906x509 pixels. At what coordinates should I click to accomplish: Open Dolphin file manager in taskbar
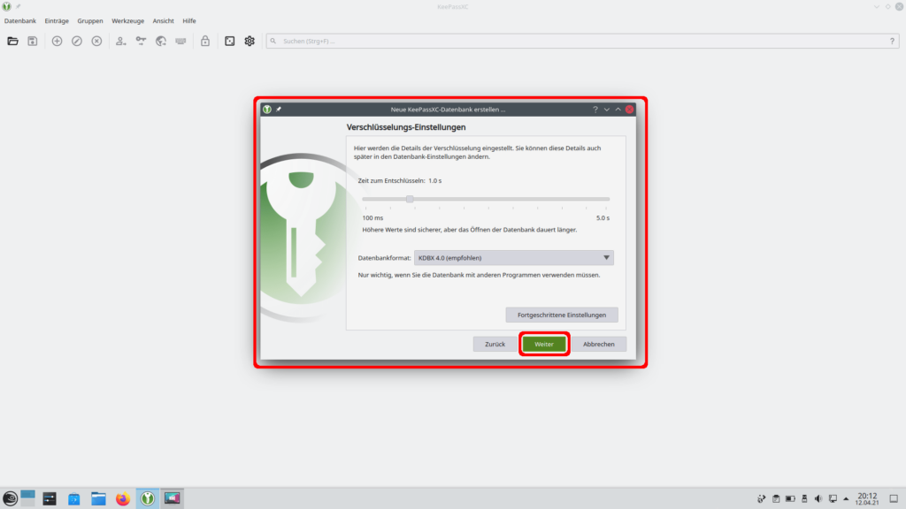98,498
